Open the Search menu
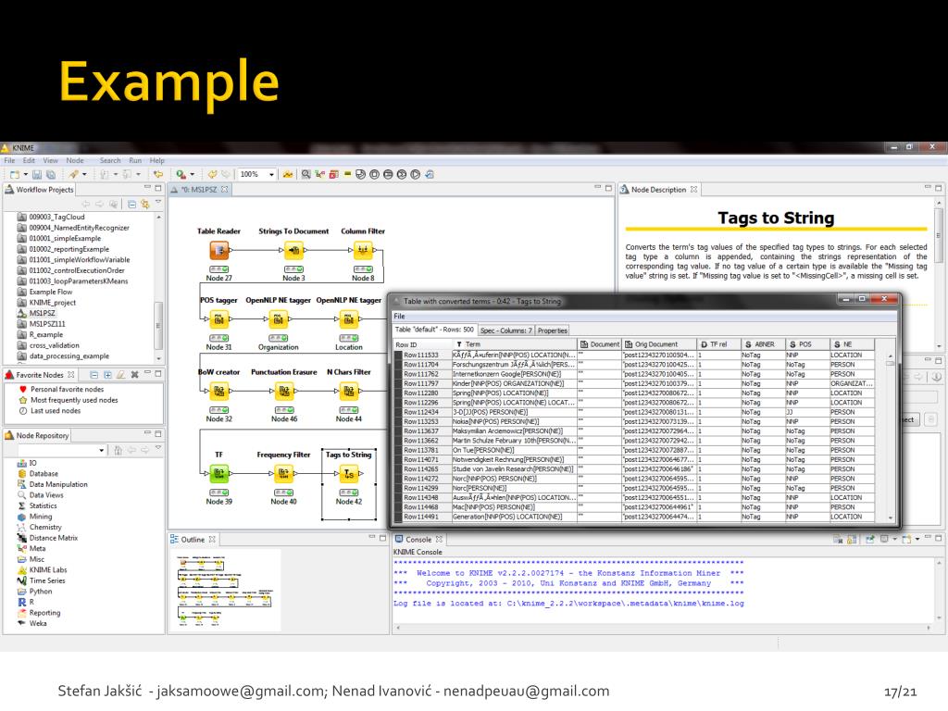 (x=110, y=161)
